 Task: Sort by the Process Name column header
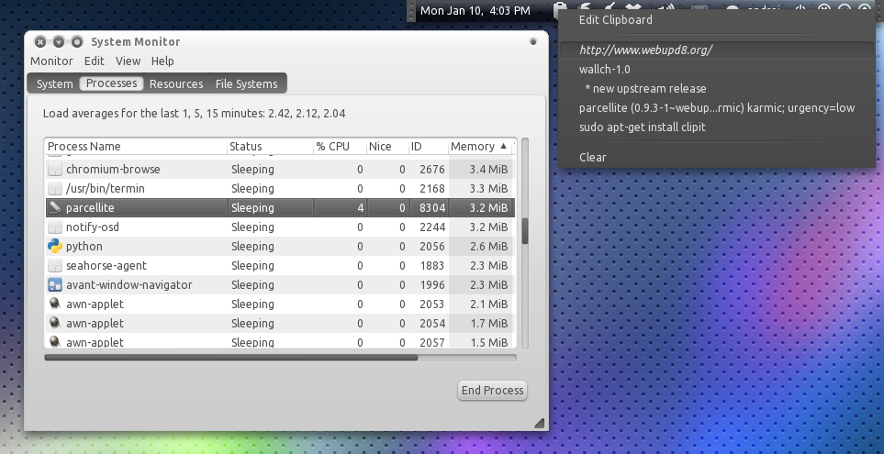[x=137, y=147]
